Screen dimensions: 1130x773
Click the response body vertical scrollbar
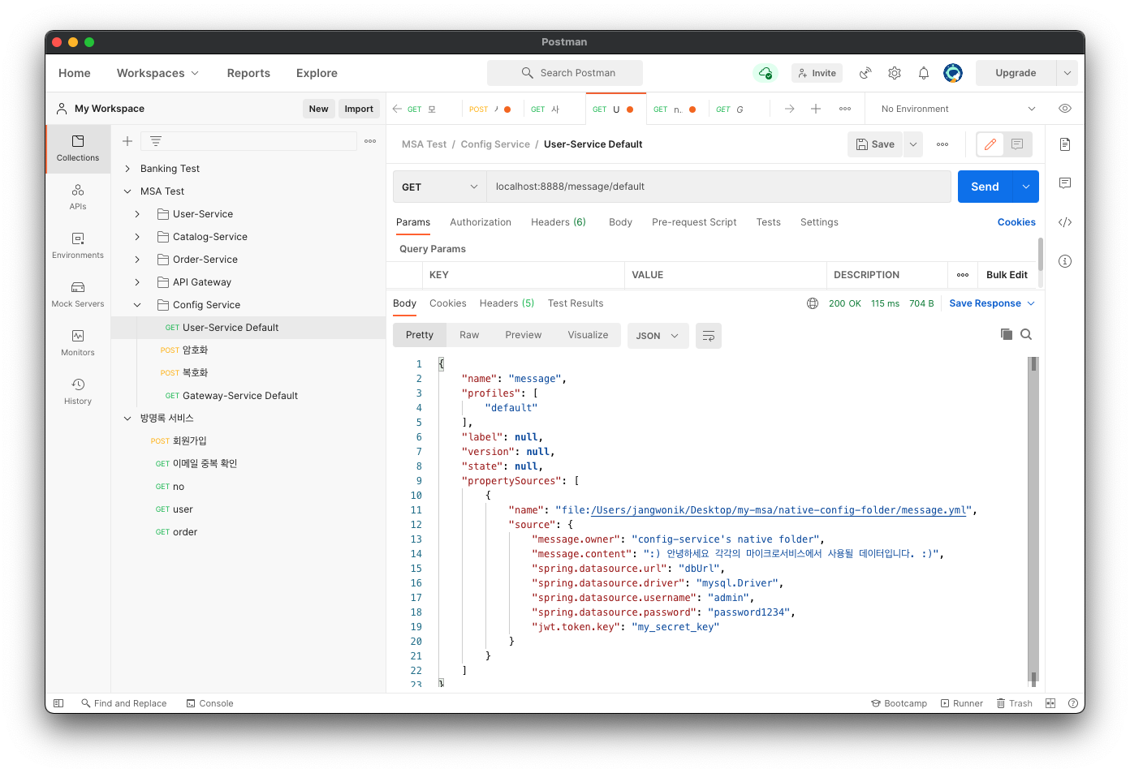[x=1033, y=522]
